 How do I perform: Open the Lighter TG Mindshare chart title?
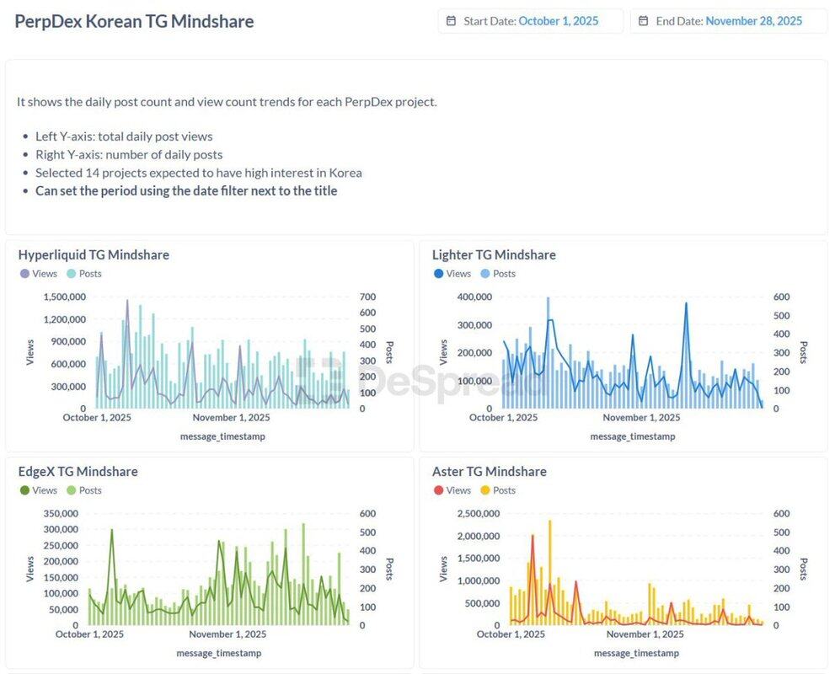[494, 254]
